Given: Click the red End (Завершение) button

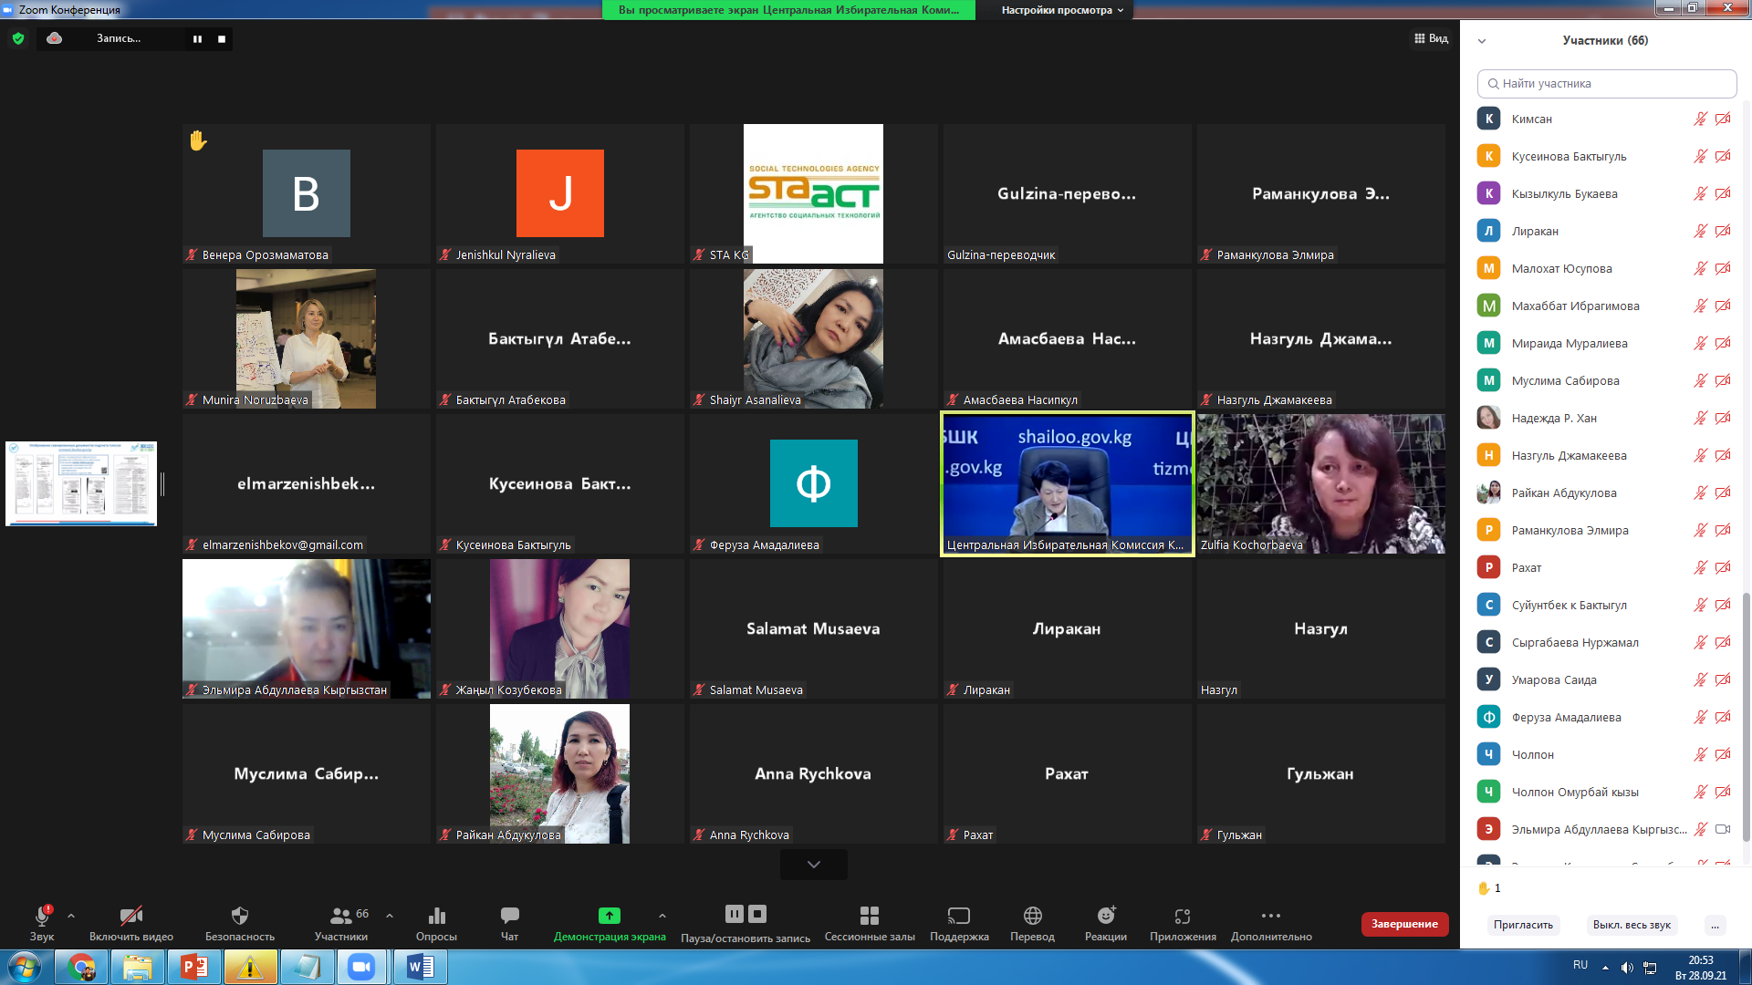Looking at the screenshot, I should coord(1403,924).
